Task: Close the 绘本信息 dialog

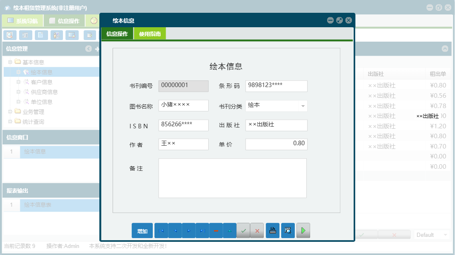Action: pos(349,20)
